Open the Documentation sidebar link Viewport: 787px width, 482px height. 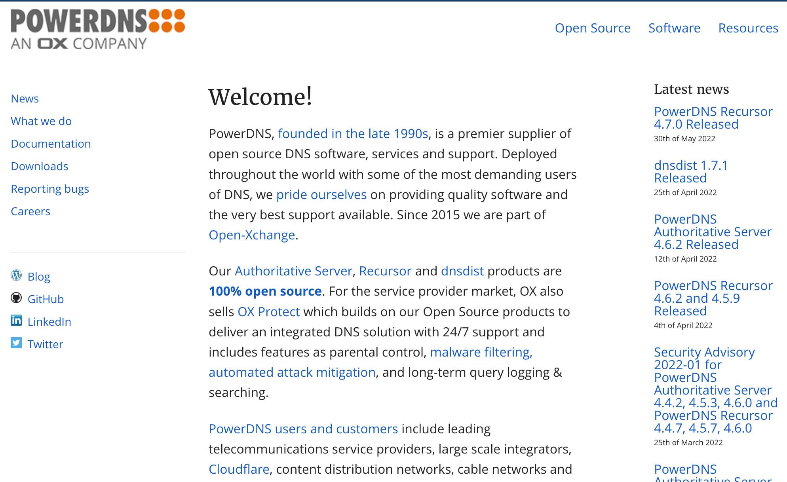[x=51, y=144]
